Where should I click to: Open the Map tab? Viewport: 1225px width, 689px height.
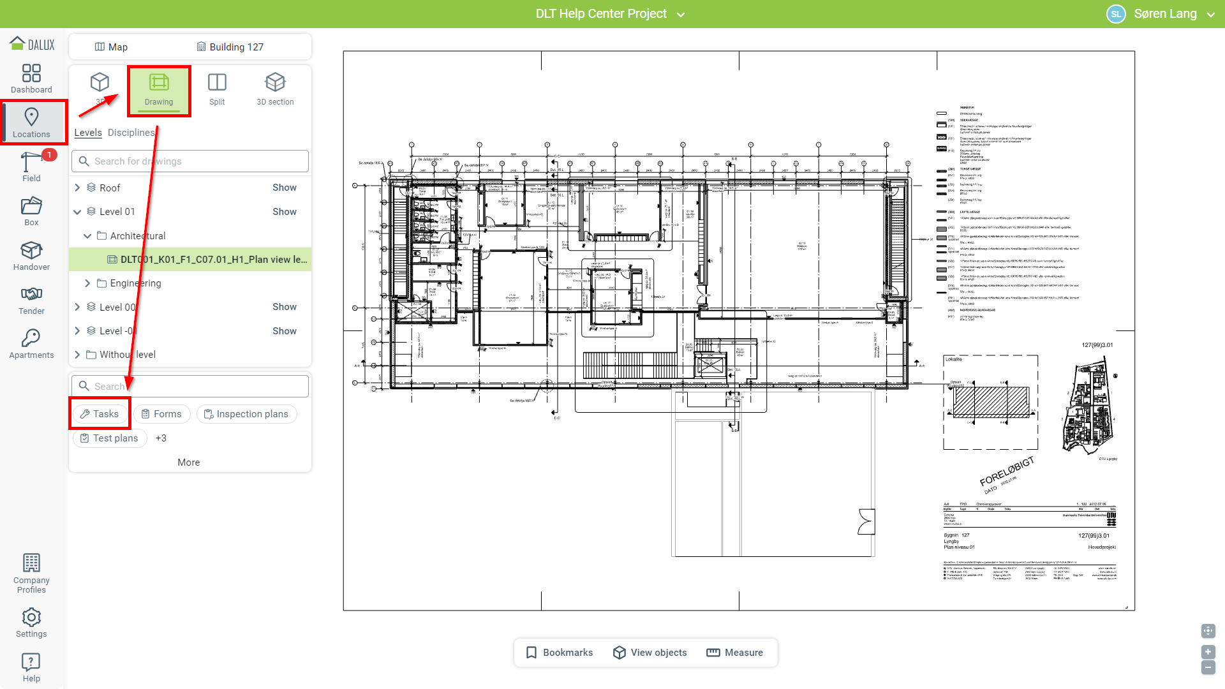click(111, 47)
